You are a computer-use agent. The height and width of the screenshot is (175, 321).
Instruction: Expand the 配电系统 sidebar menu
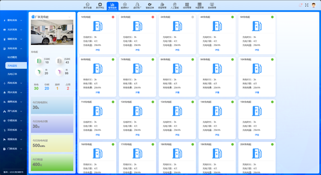[x=13, y=20]
